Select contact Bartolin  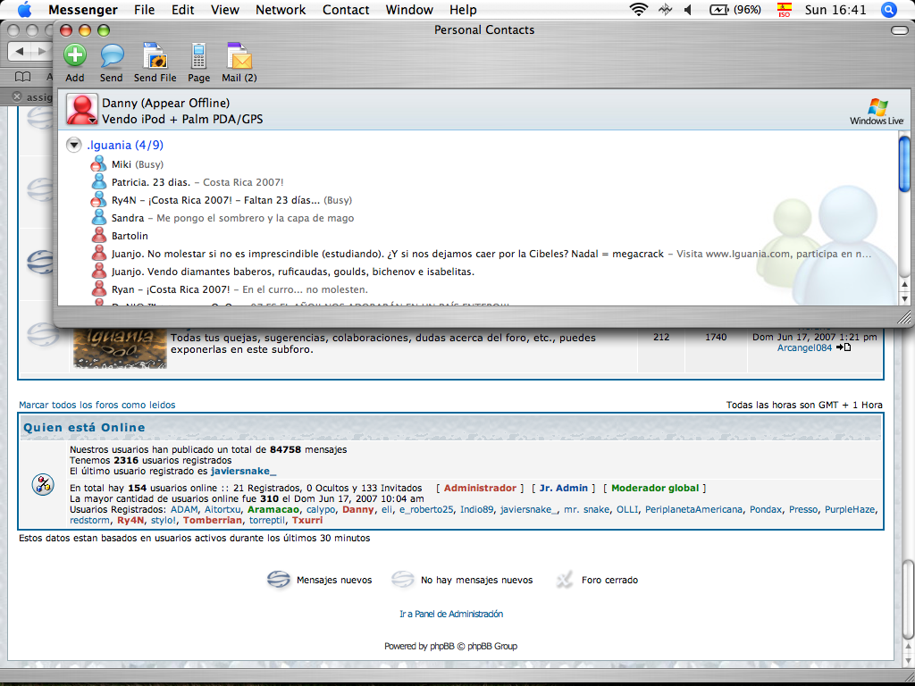tap(130, 236)
